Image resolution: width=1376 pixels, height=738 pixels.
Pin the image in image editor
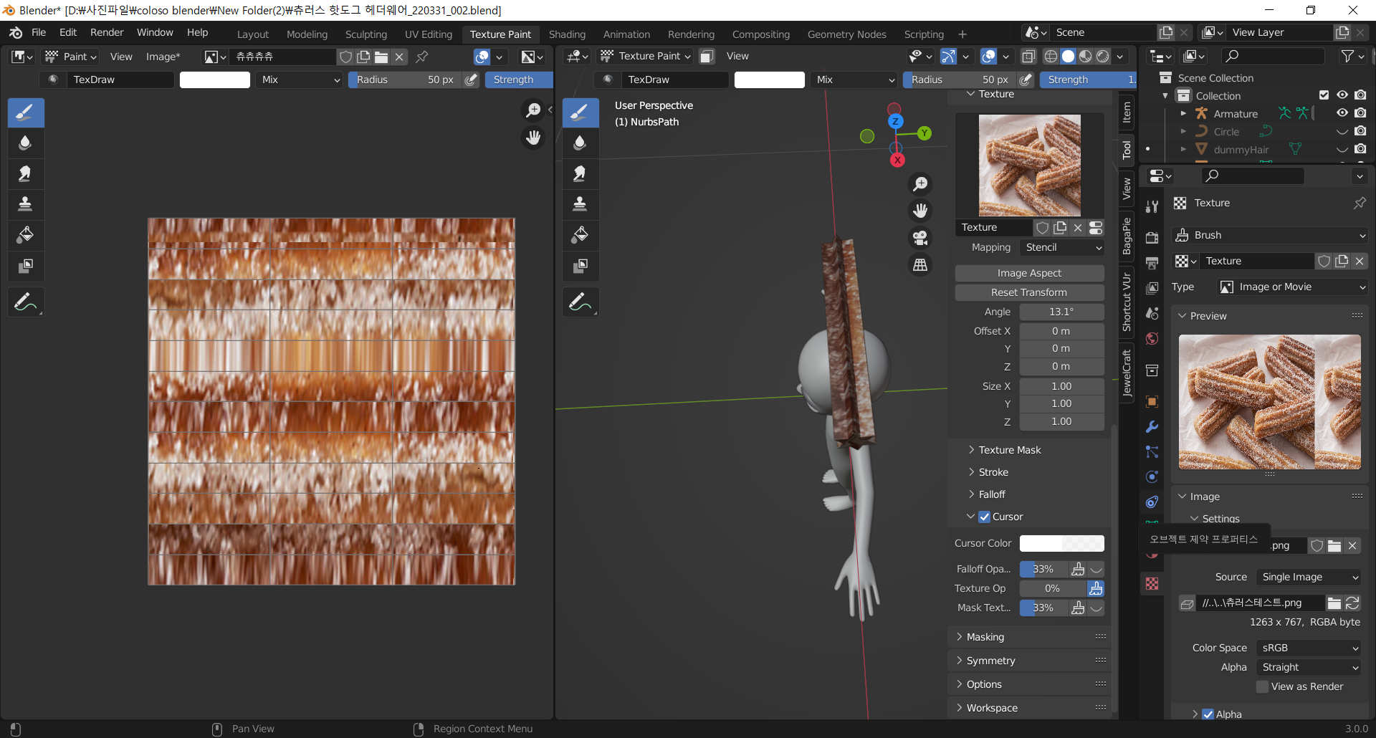[422, 57]
